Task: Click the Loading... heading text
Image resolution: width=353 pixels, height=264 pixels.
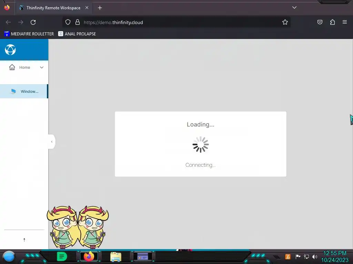Action: pyautogui.click(x=200, y=124)
